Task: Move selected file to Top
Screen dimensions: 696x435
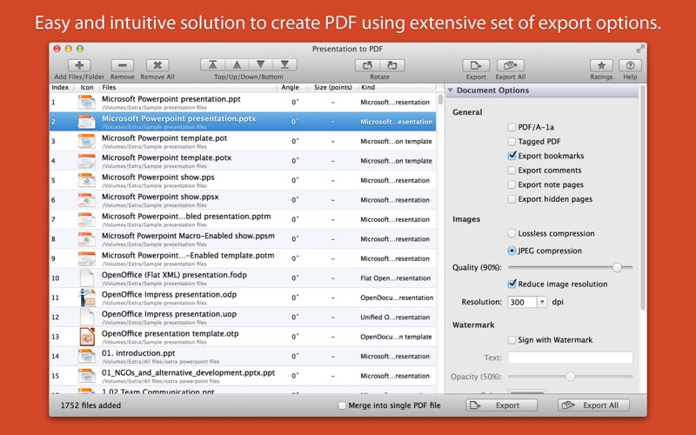Action: click(x=212, y=65)
